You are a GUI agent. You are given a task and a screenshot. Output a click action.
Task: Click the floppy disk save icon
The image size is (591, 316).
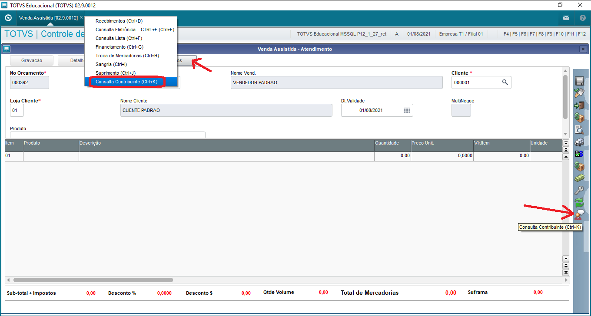[579, 81]
